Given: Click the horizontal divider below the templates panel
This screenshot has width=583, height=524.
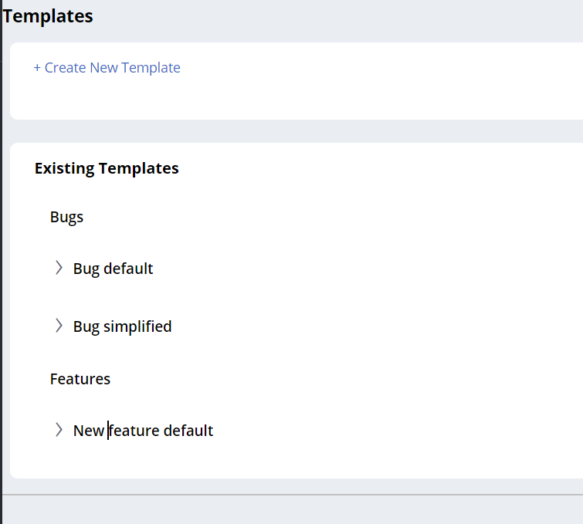Looking at the screenshot, I should [x=292, y=494].
